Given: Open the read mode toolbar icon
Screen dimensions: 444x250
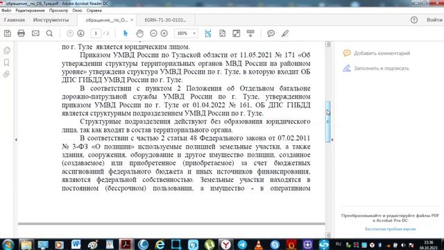Looking at the screenshot, I should click(x=250, y=33).
